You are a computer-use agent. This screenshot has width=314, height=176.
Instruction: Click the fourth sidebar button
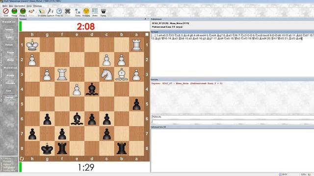coord(9,44)
